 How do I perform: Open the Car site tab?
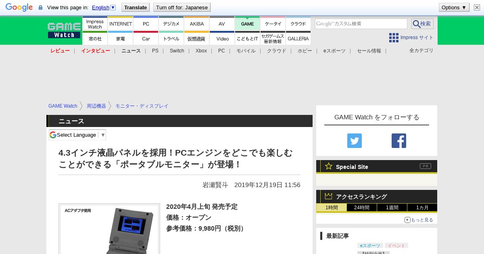point(146,38)
